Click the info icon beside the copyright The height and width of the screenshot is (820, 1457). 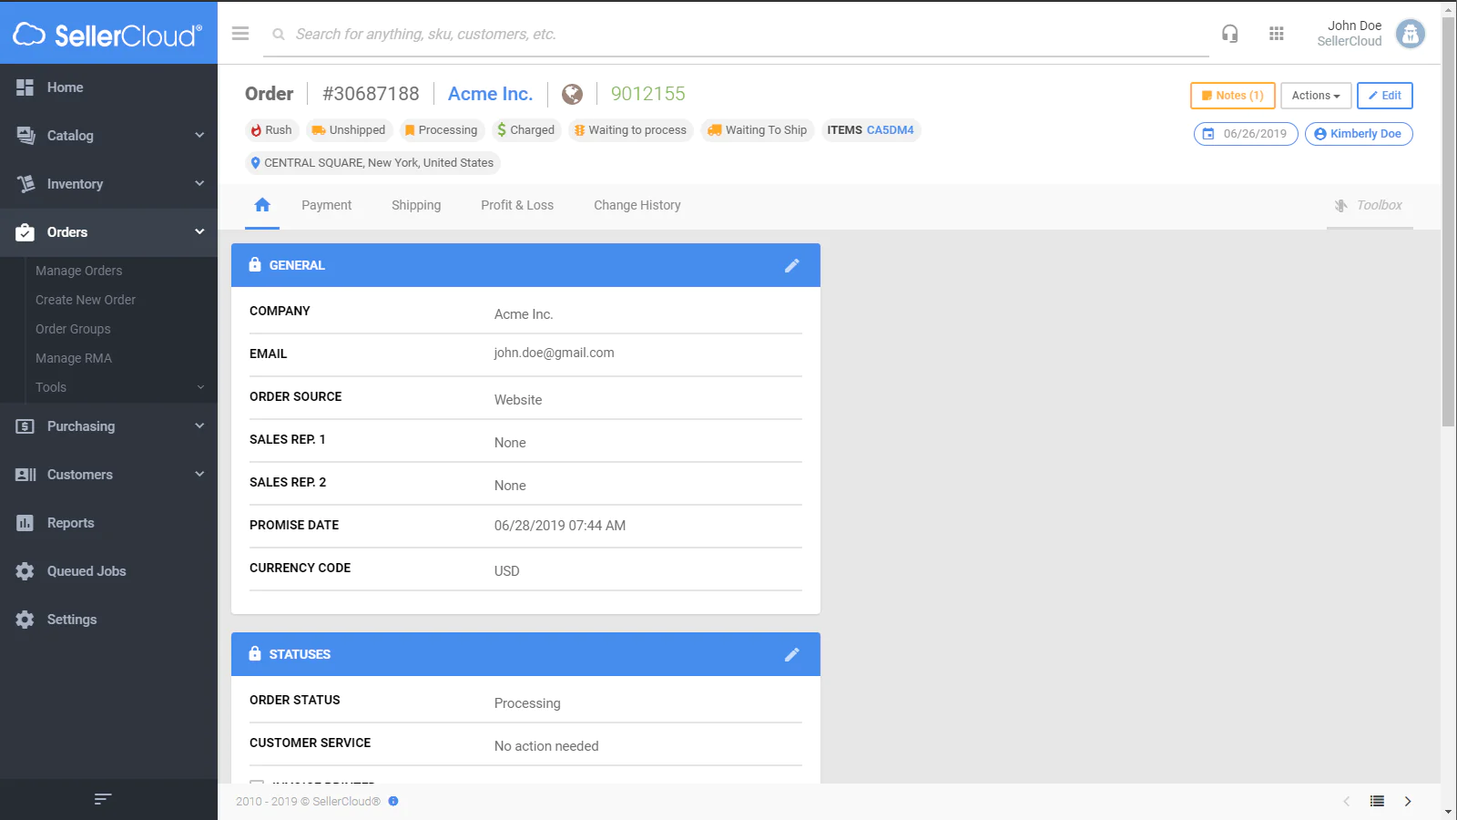(x=393, y=801)
